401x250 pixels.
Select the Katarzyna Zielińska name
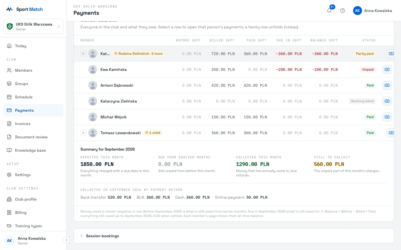[119, 101]
